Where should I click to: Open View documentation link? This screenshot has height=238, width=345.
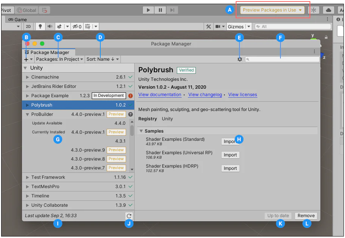pos(160,95)
